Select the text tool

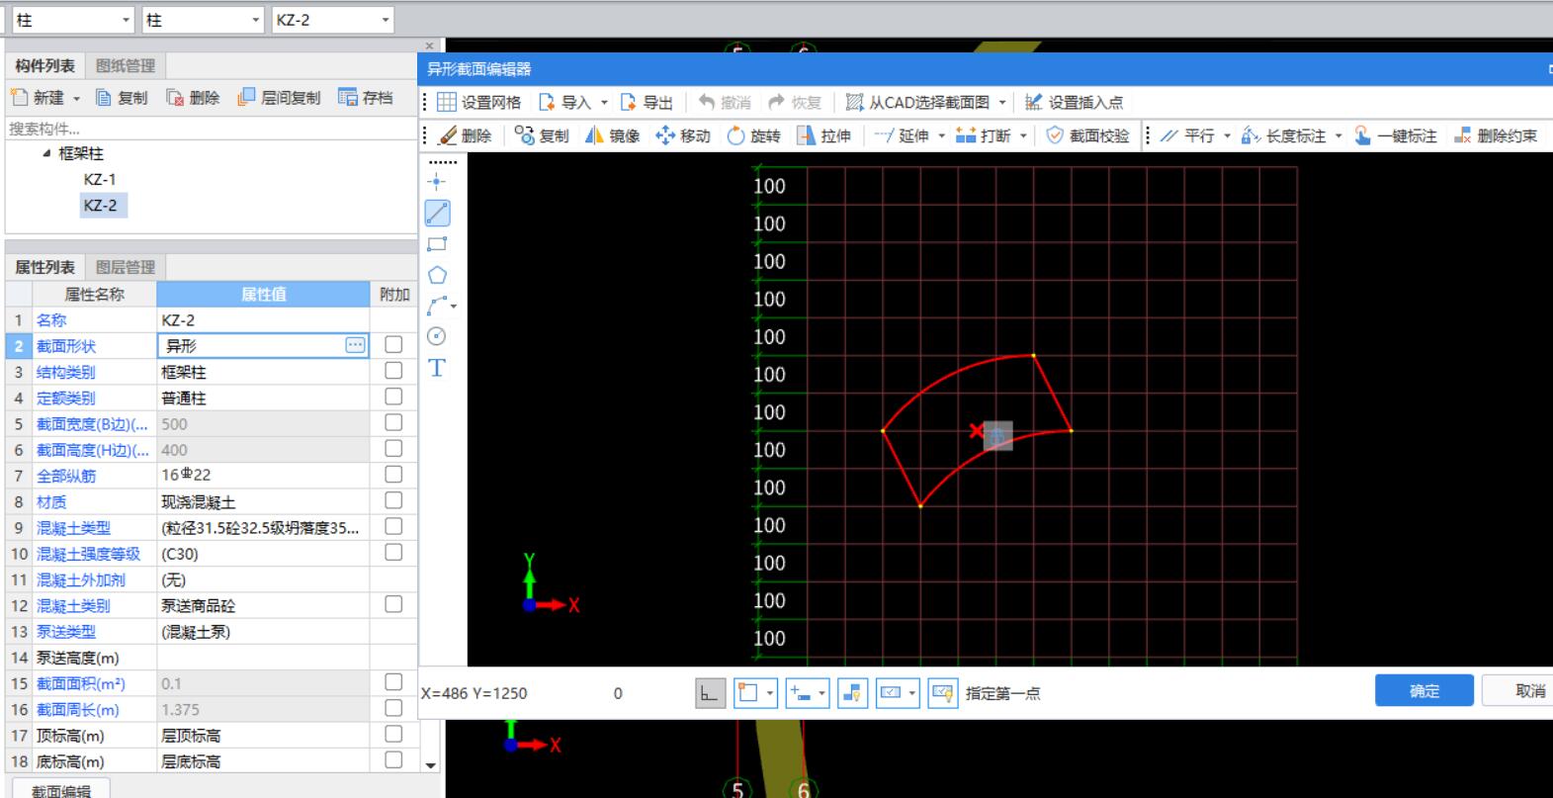[437, 368]
